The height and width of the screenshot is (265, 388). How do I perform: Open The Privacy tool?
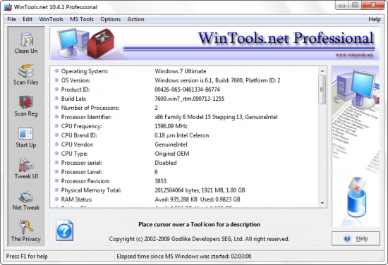26,231
